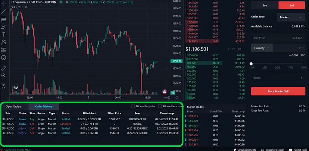The height and width of the screenshot is (151, 309).
Task: Click the Timestamp header in order history
Action: click(x=167, y=114)
